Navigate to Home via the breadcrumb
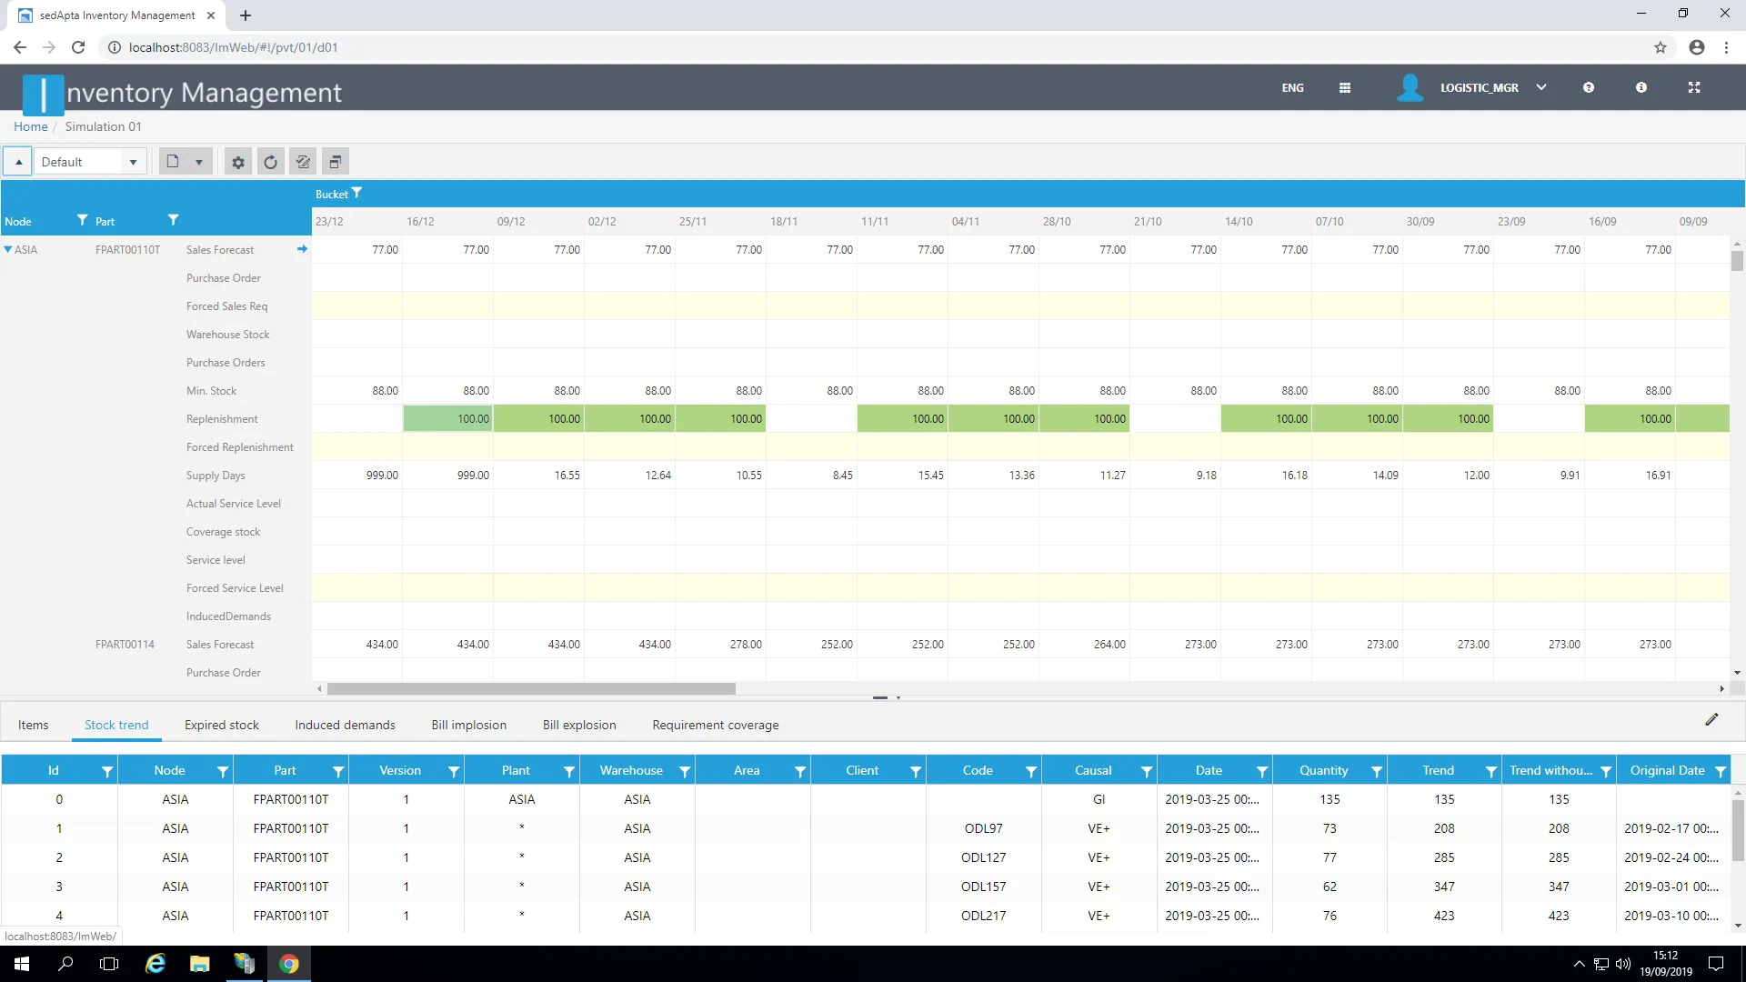 pos(30,126)
